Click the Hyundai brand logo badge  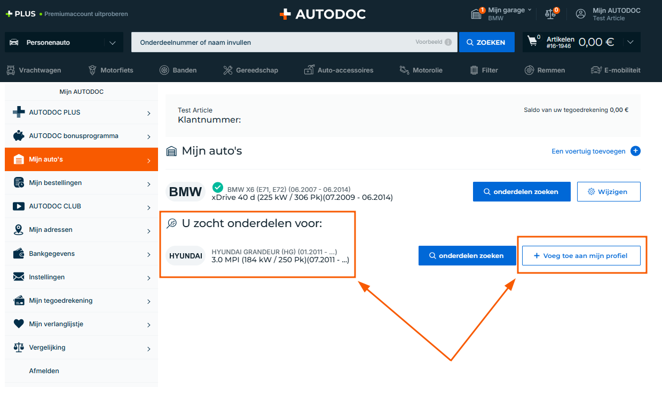[x=185, y=256]
